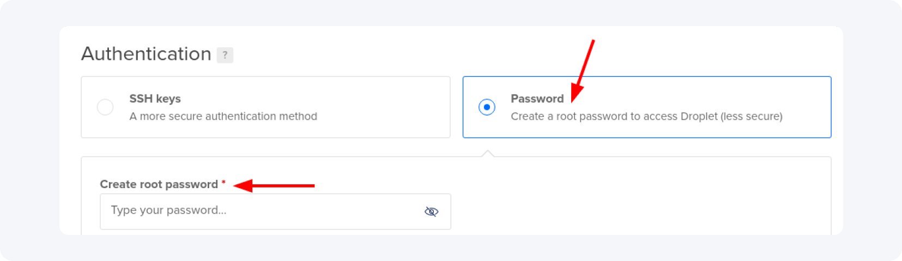Click the red required asterisk
Screen dimensions: 902x261
(223, 183)
